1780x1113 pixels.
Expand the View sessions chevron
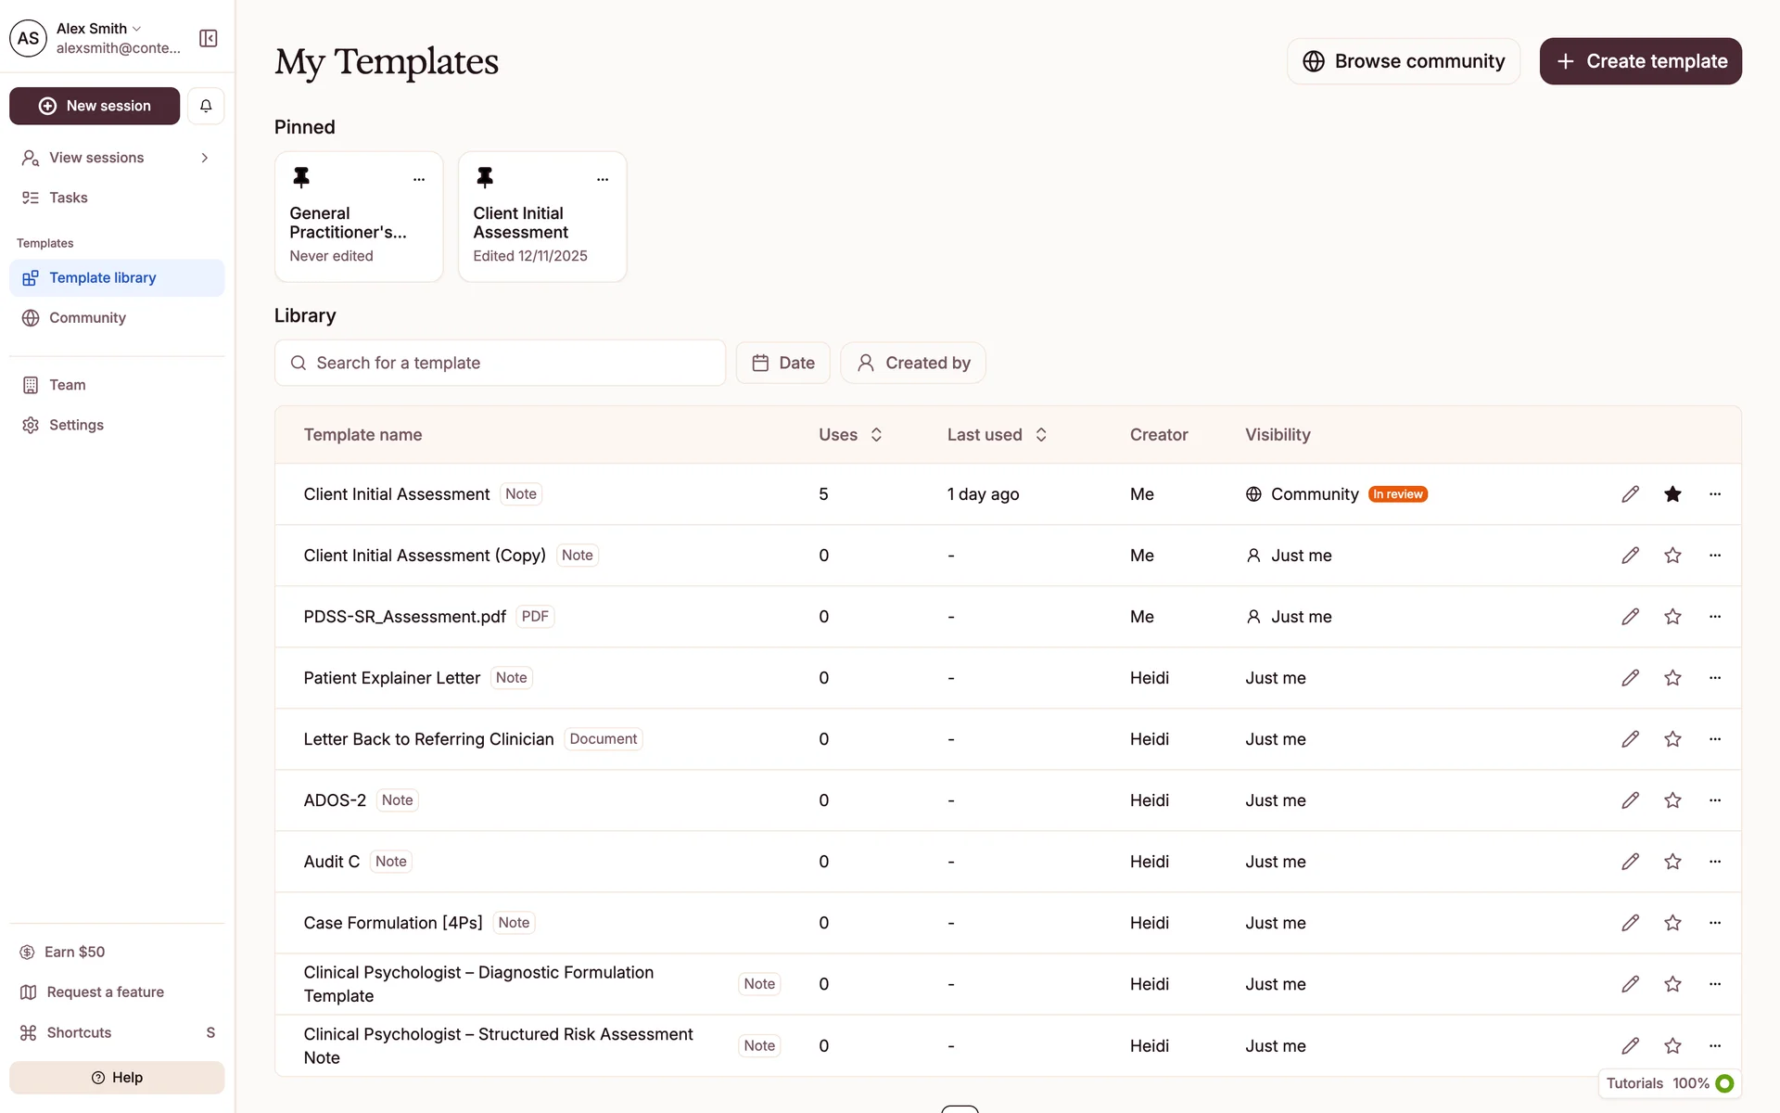[205, 158]
